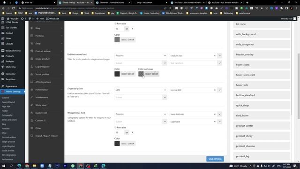Open the Custom CSS section icon
This screenshot has height=169, width=300.
[x=32, y=113]
